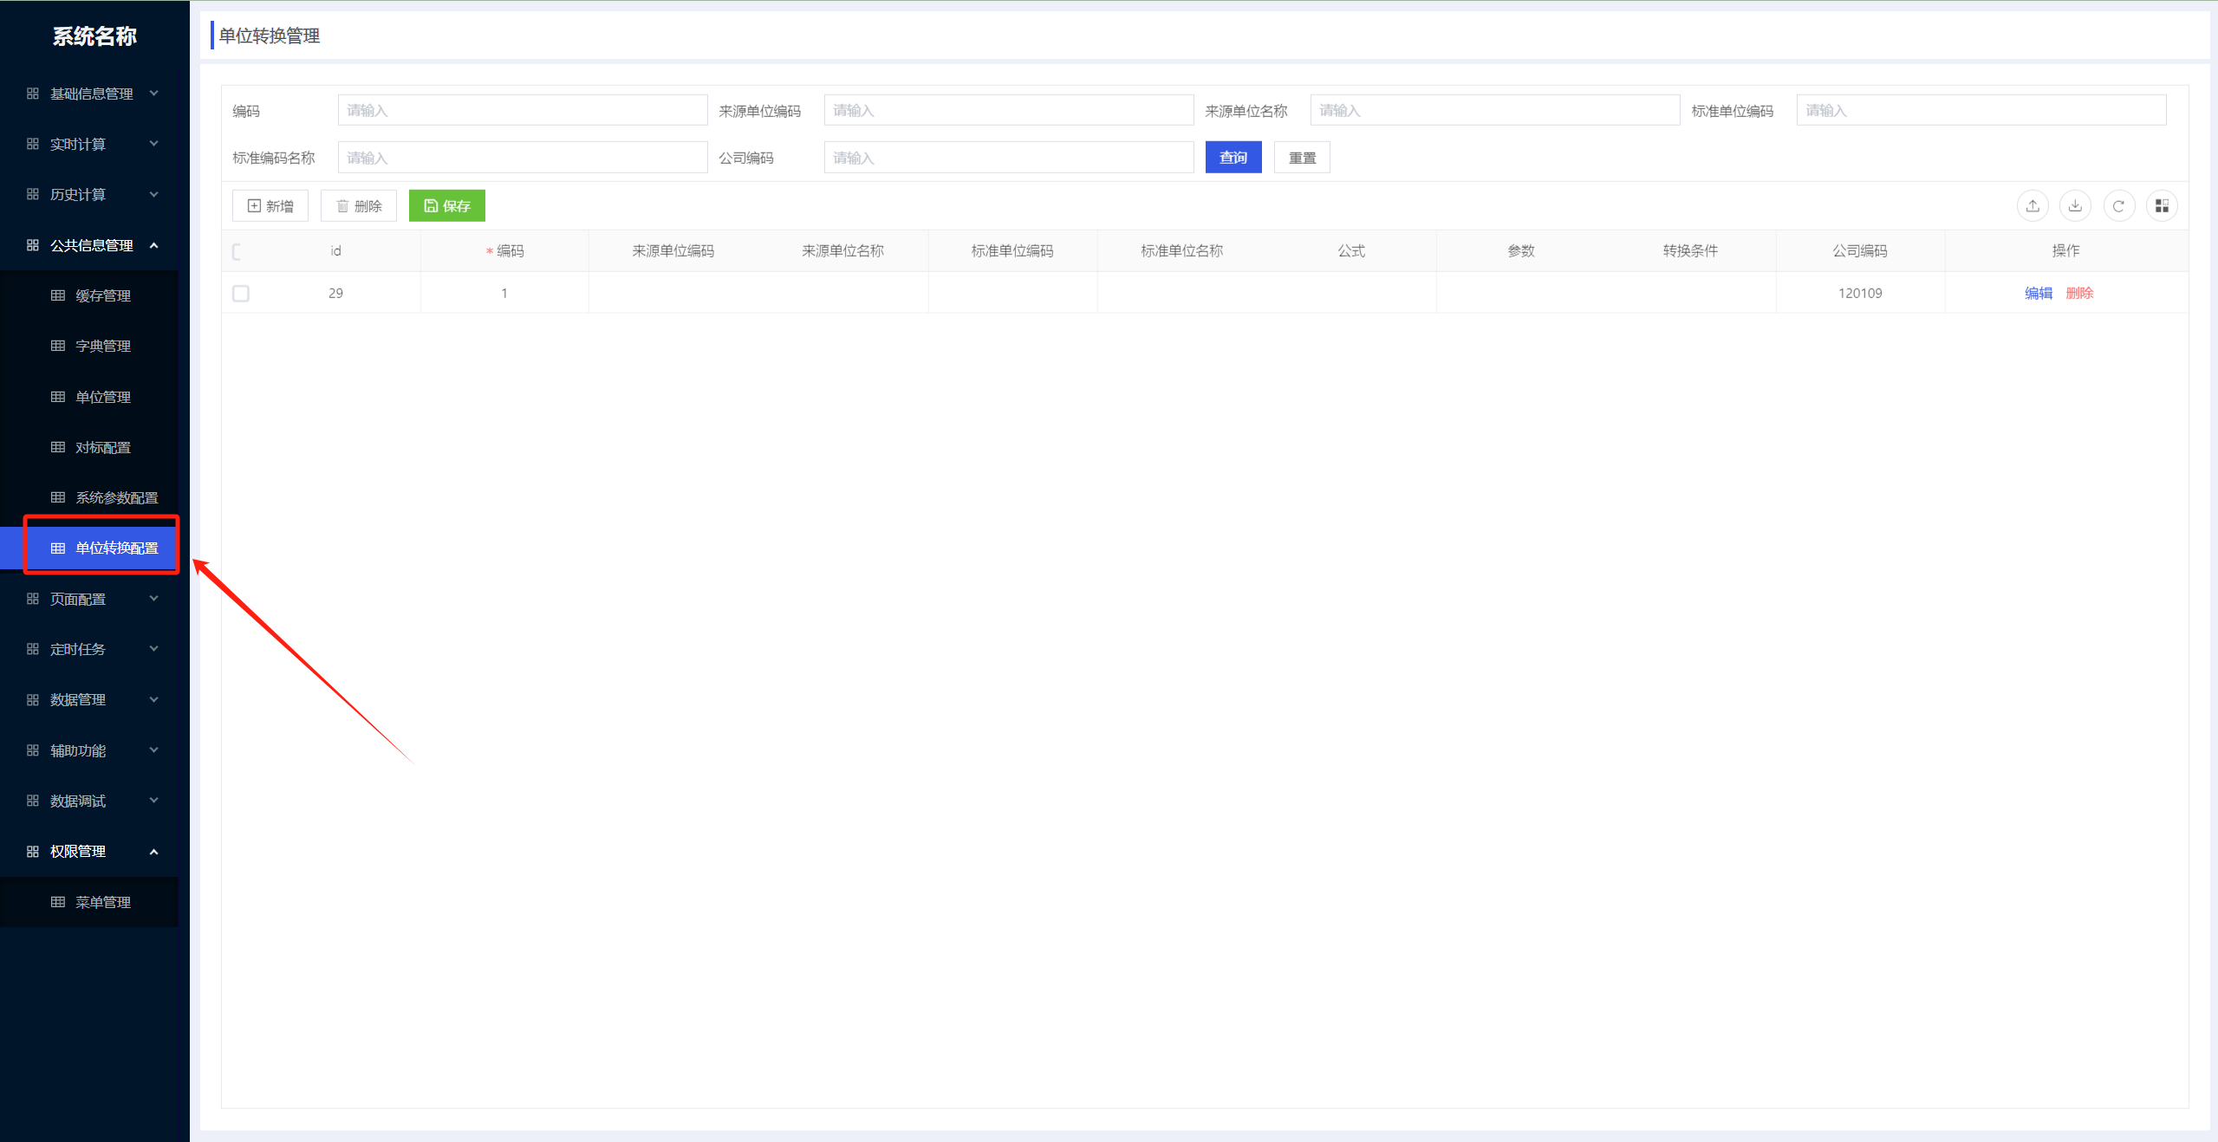Toggle the select-all checkbox in table header
The width and height of the screenshot is (2218, 1142).
[237, 252]
